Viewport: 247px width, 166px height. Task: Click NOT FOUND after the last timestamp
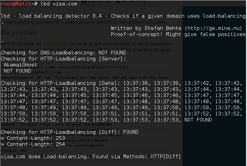pyautogui.click(x=198, y=120)
